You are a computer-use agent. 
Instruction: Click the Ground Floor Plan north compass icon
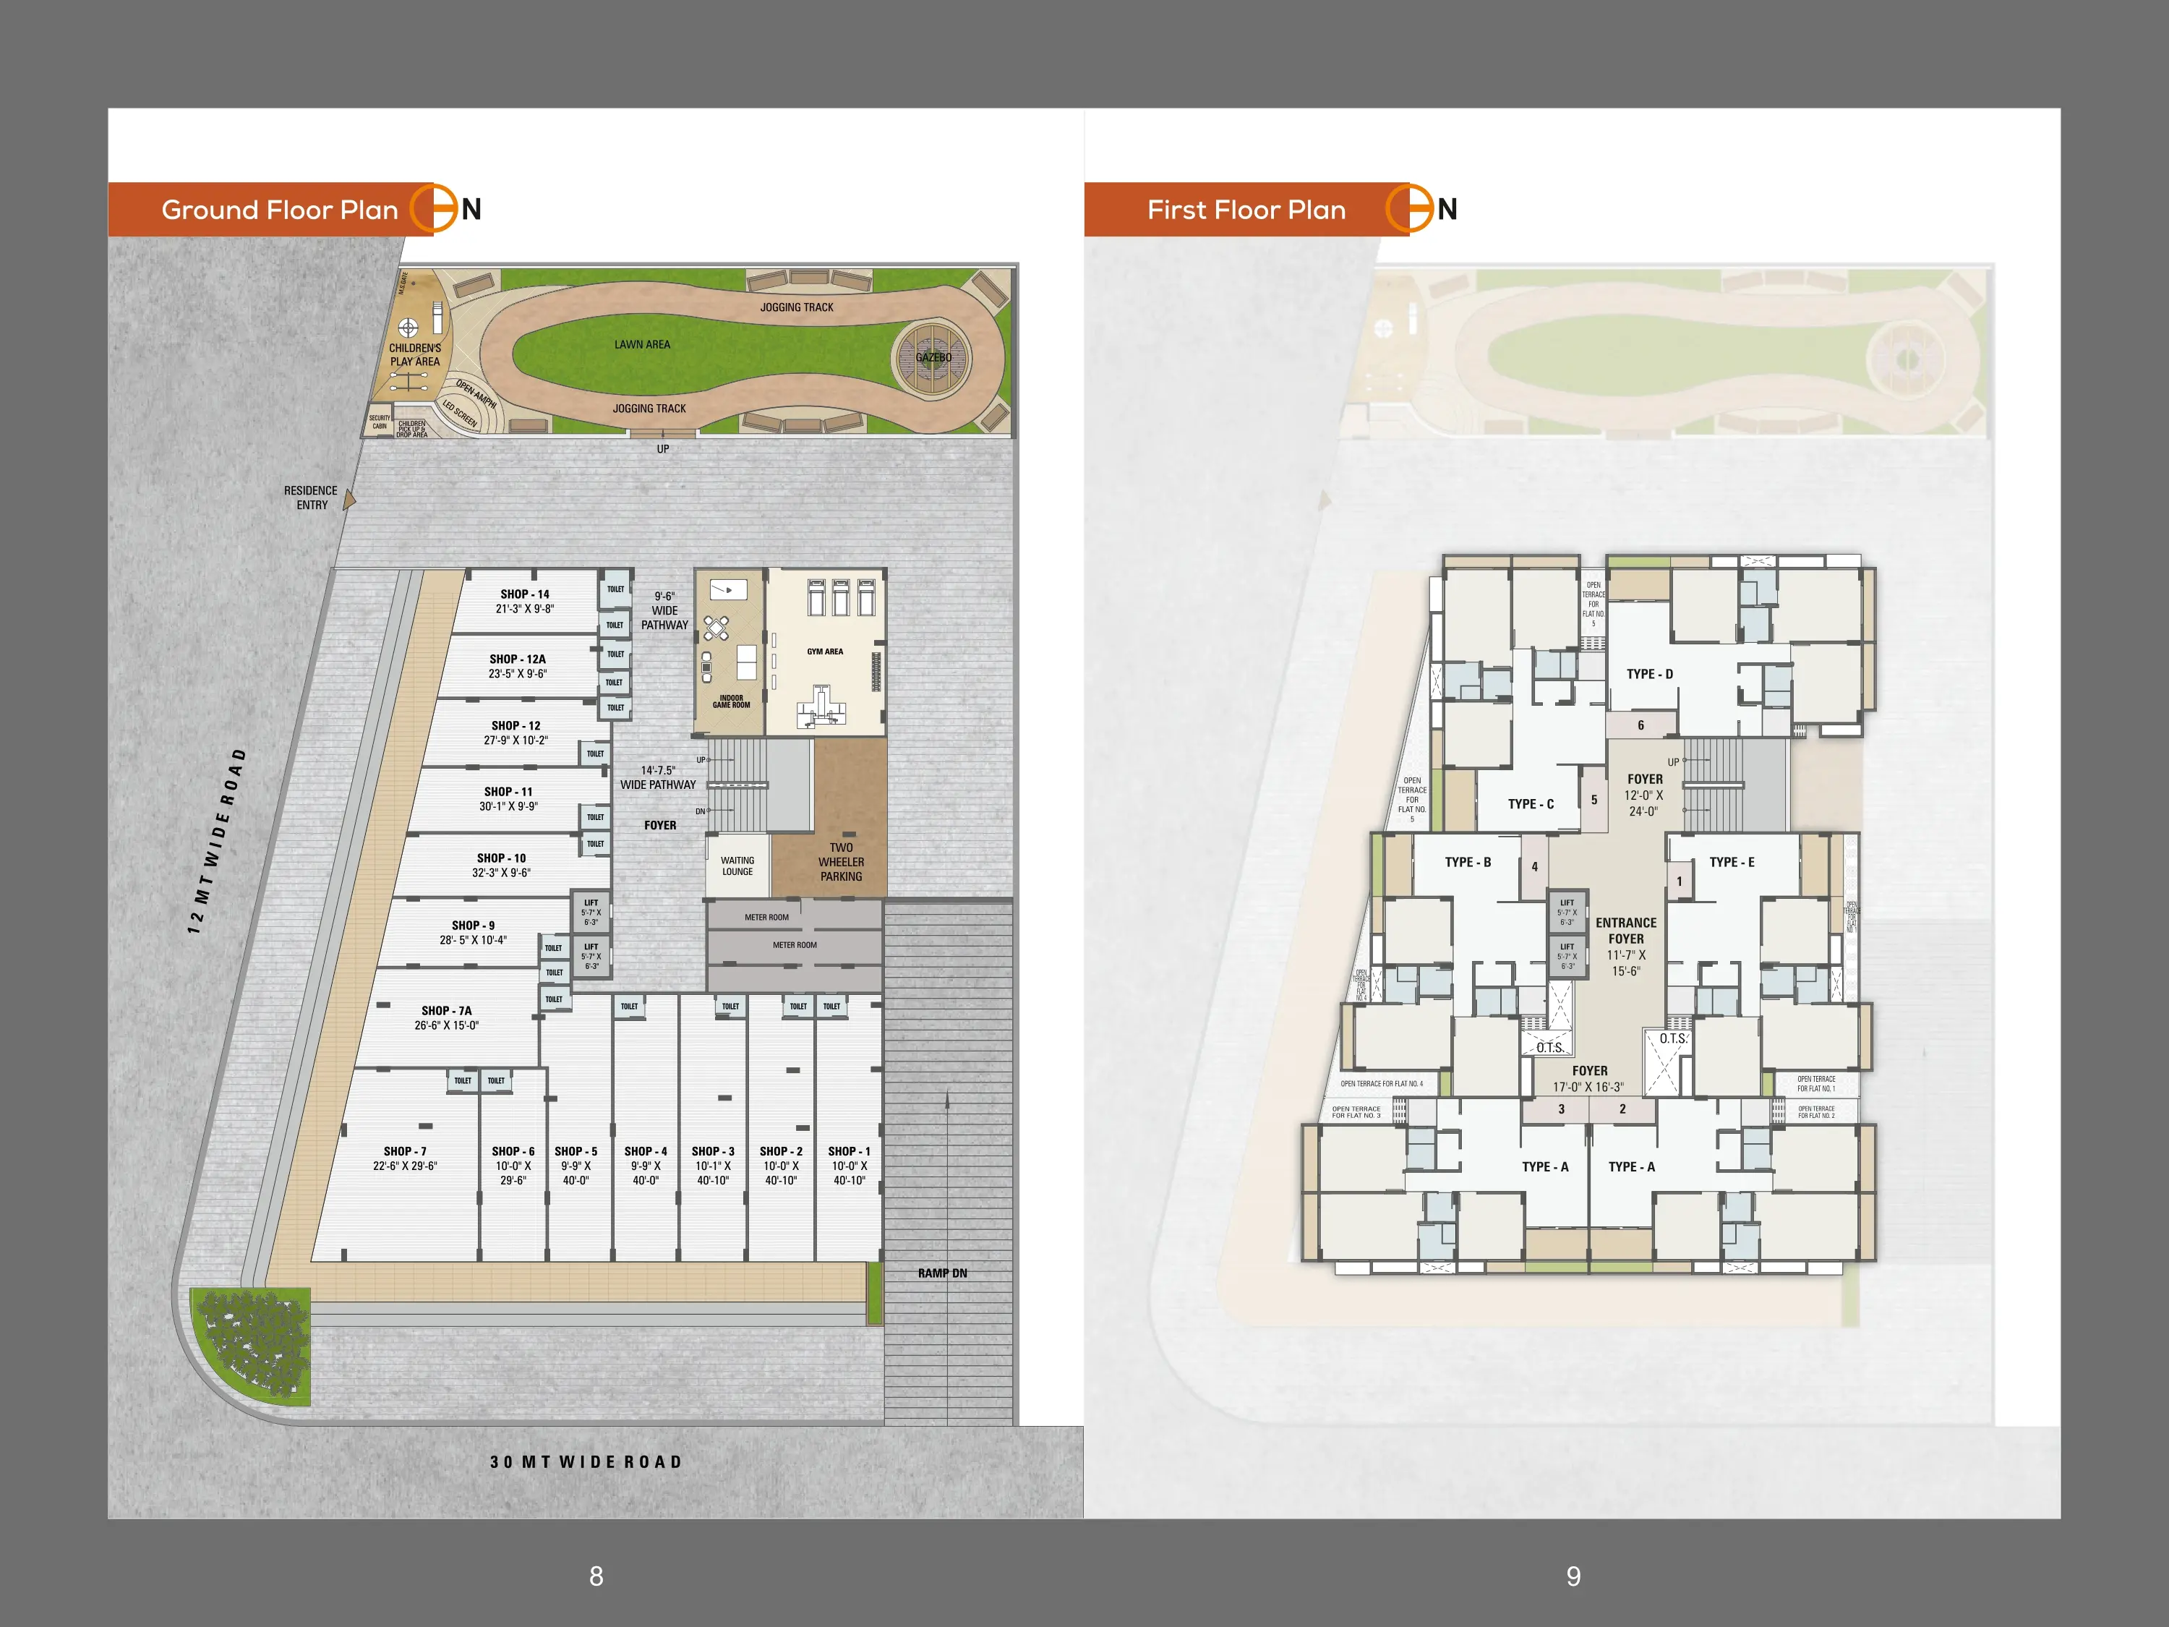point(435,209)
